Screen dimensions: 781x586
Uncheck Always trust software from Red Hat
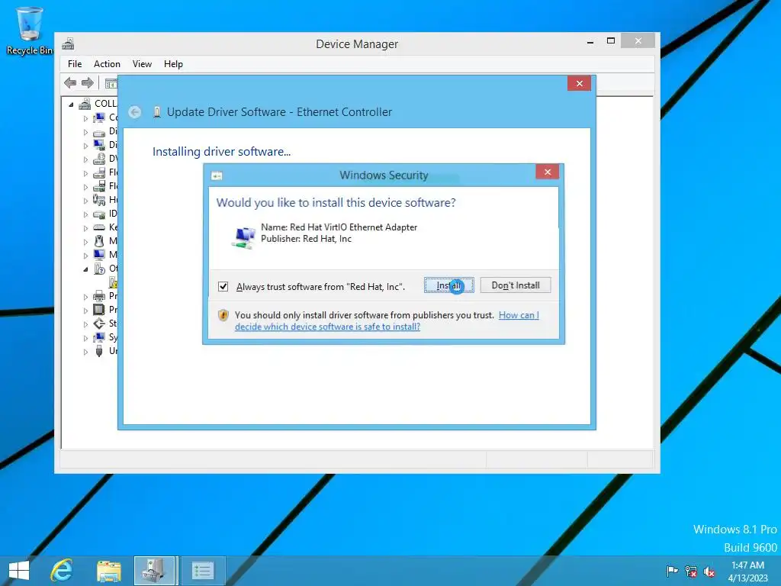pyautogui.click(x=223, y=287)
